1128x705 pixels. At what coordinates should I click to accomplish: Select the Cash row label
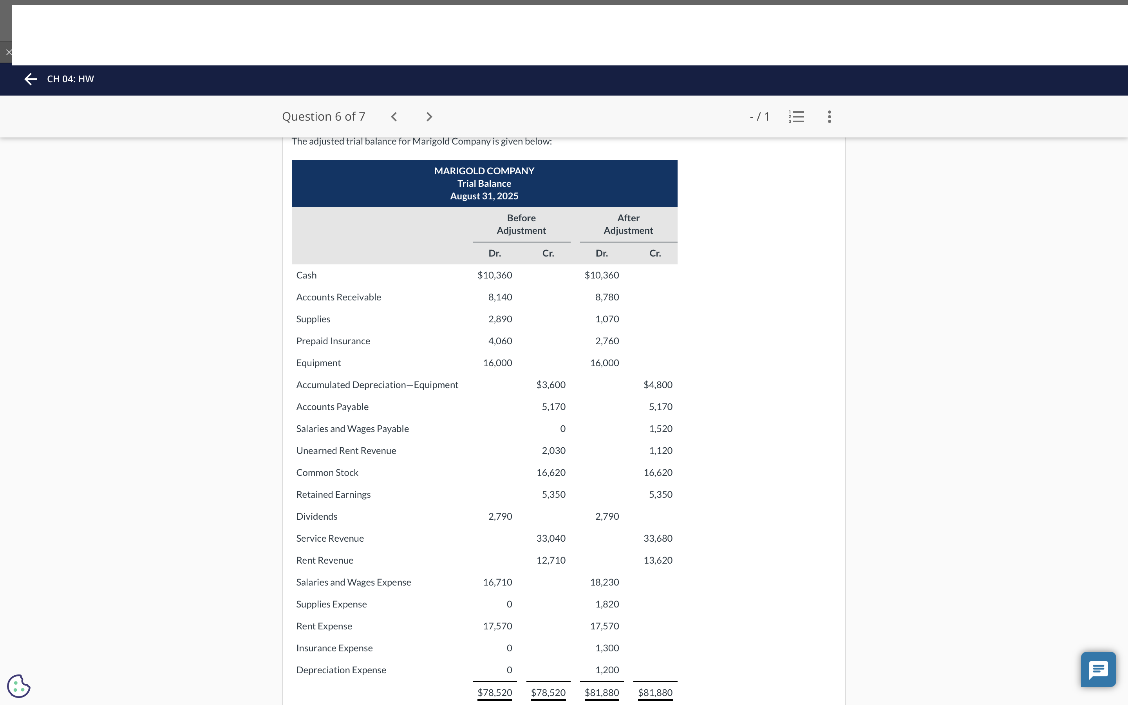[306, 275]
